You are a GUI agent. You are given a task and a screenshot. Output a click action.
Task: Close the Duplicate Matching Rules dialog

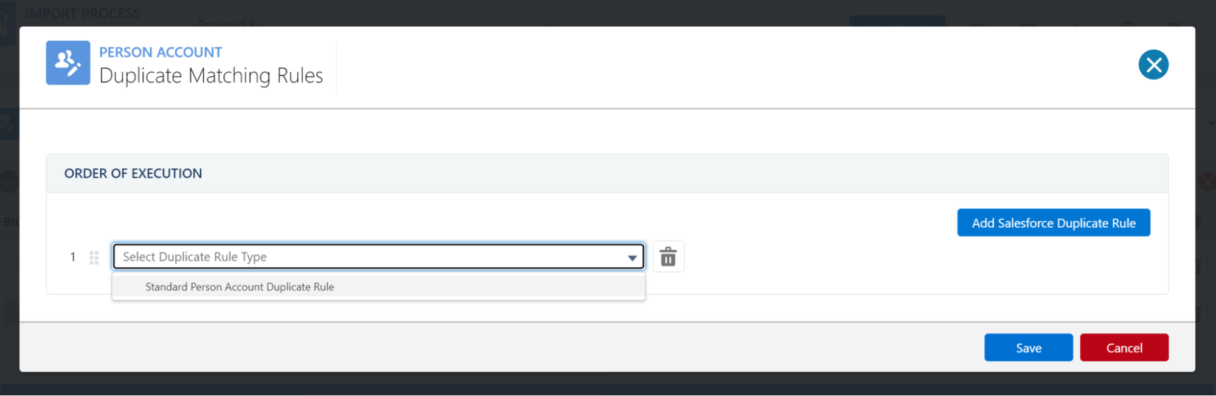(1153, 65)
